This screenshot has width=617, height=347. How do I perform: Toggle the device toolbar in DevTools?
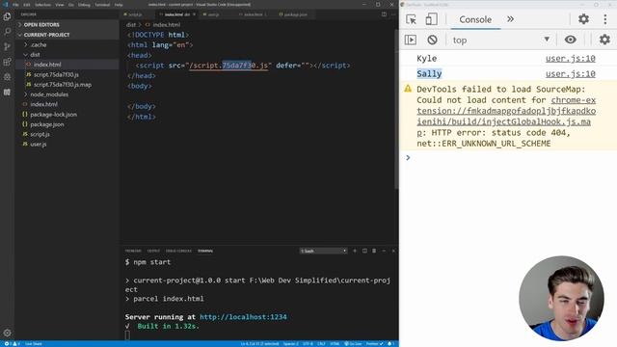click(x=431, y=19)
